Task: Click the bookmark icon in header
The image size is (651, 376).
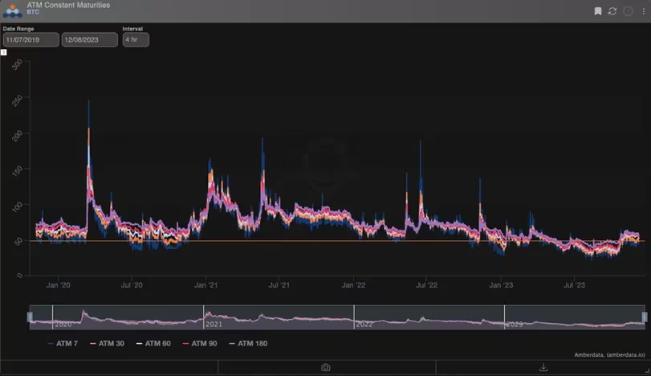Action: click(598, 11)
